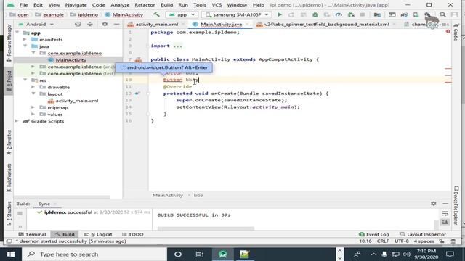
Task: Expand the manifests folder
Action: [25, 39]
